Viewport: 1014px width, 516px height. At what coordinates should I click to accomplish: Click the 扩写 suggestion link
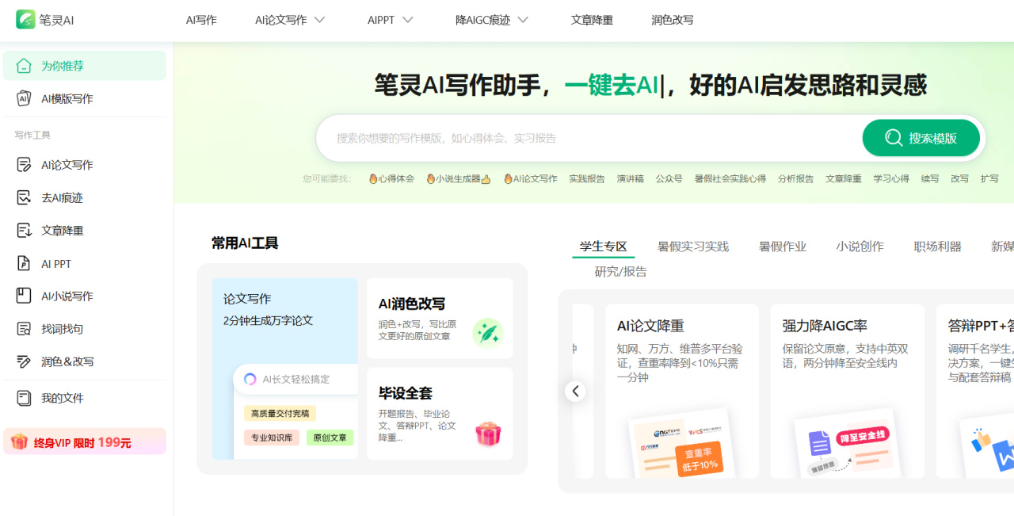coord(989,179)
